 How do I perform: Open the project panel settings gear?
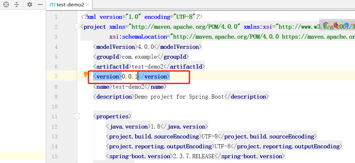pyautogui.click(x=30, y=4)
